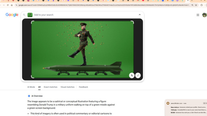Viewport: 207px width, 116px height.
Task: Open the TitFinder notification row
Action: [x=189, y=110]
